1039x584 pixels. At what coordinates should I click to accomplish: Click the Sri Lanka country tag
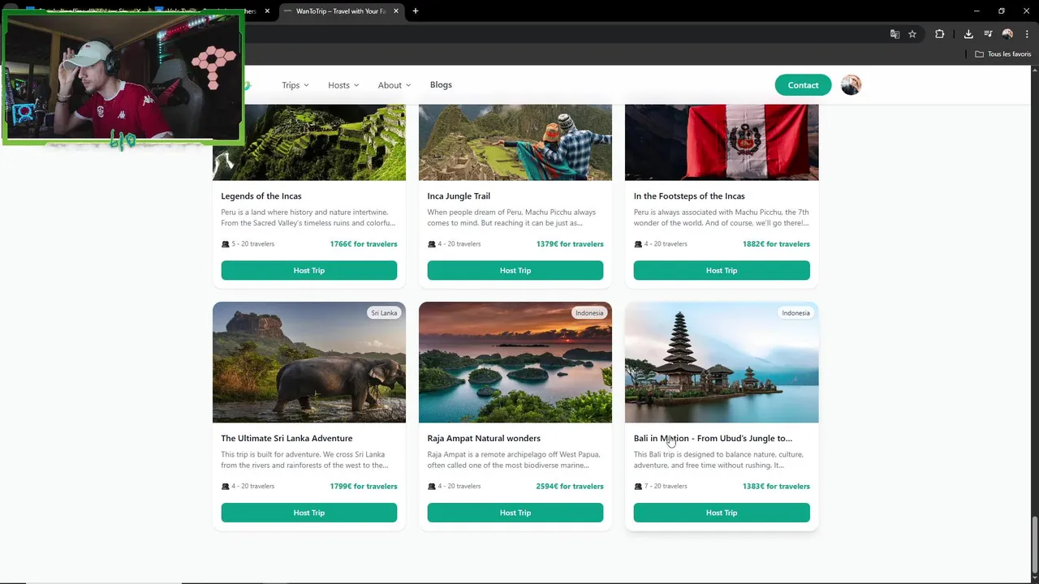point(384,313)
